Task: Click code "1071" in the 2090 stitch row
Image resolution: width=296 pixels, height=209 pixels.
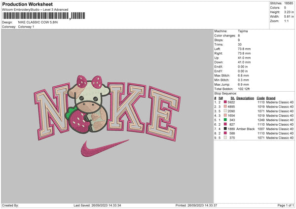Action: pyautogui.click(x=261, y=111)
